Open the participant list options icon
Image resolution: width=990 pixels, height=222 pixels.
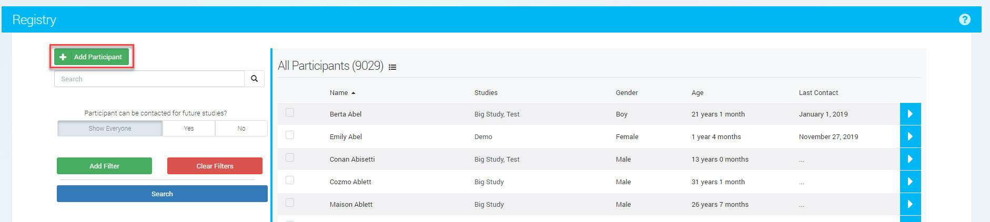click(392, 67)
